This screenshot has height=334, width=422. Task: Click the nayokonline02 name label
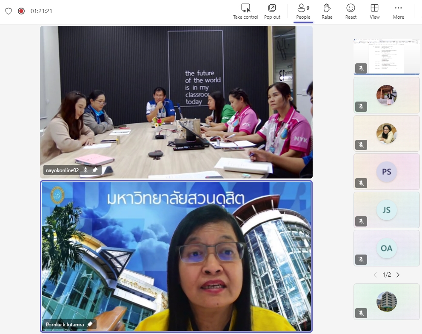[x=62, y=170]
